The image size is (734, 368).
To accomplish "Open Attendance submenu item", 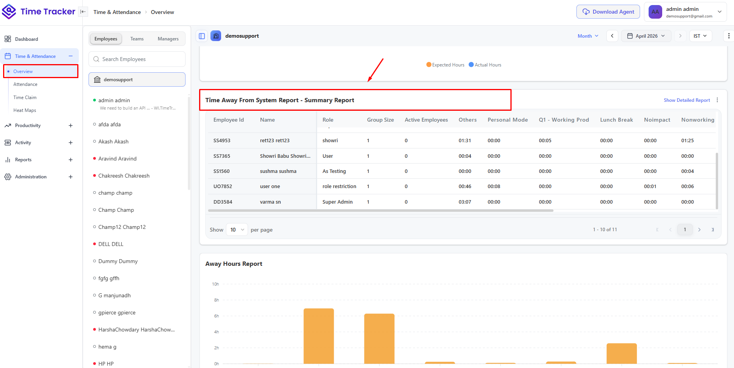I will click(x=25, y=84).
